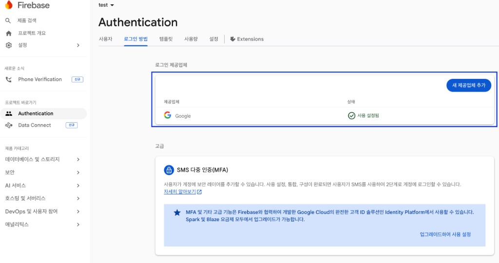The width and height of the screenshot is (499, 263).
Task: Click the SMS MFA lock icon
Action: tap(169, 170)
